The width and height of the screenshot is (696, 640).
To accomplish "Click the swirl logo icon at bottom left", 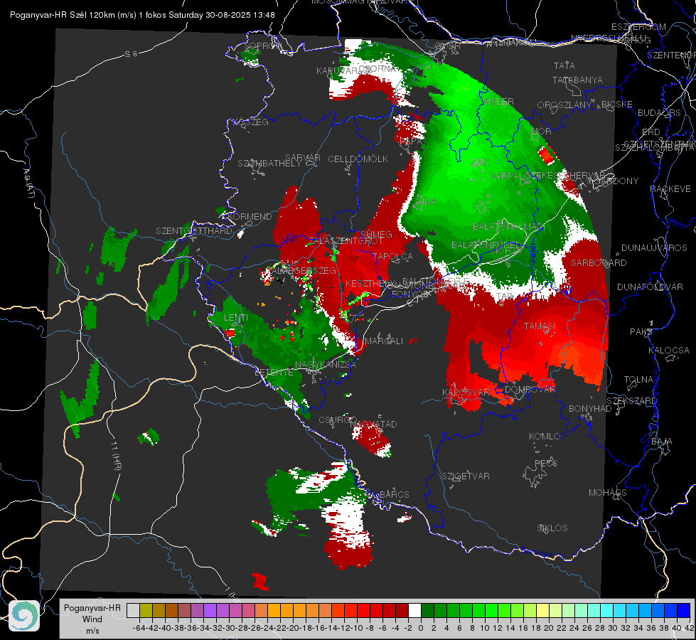I will pyautogui.click(x=24, y=616).
